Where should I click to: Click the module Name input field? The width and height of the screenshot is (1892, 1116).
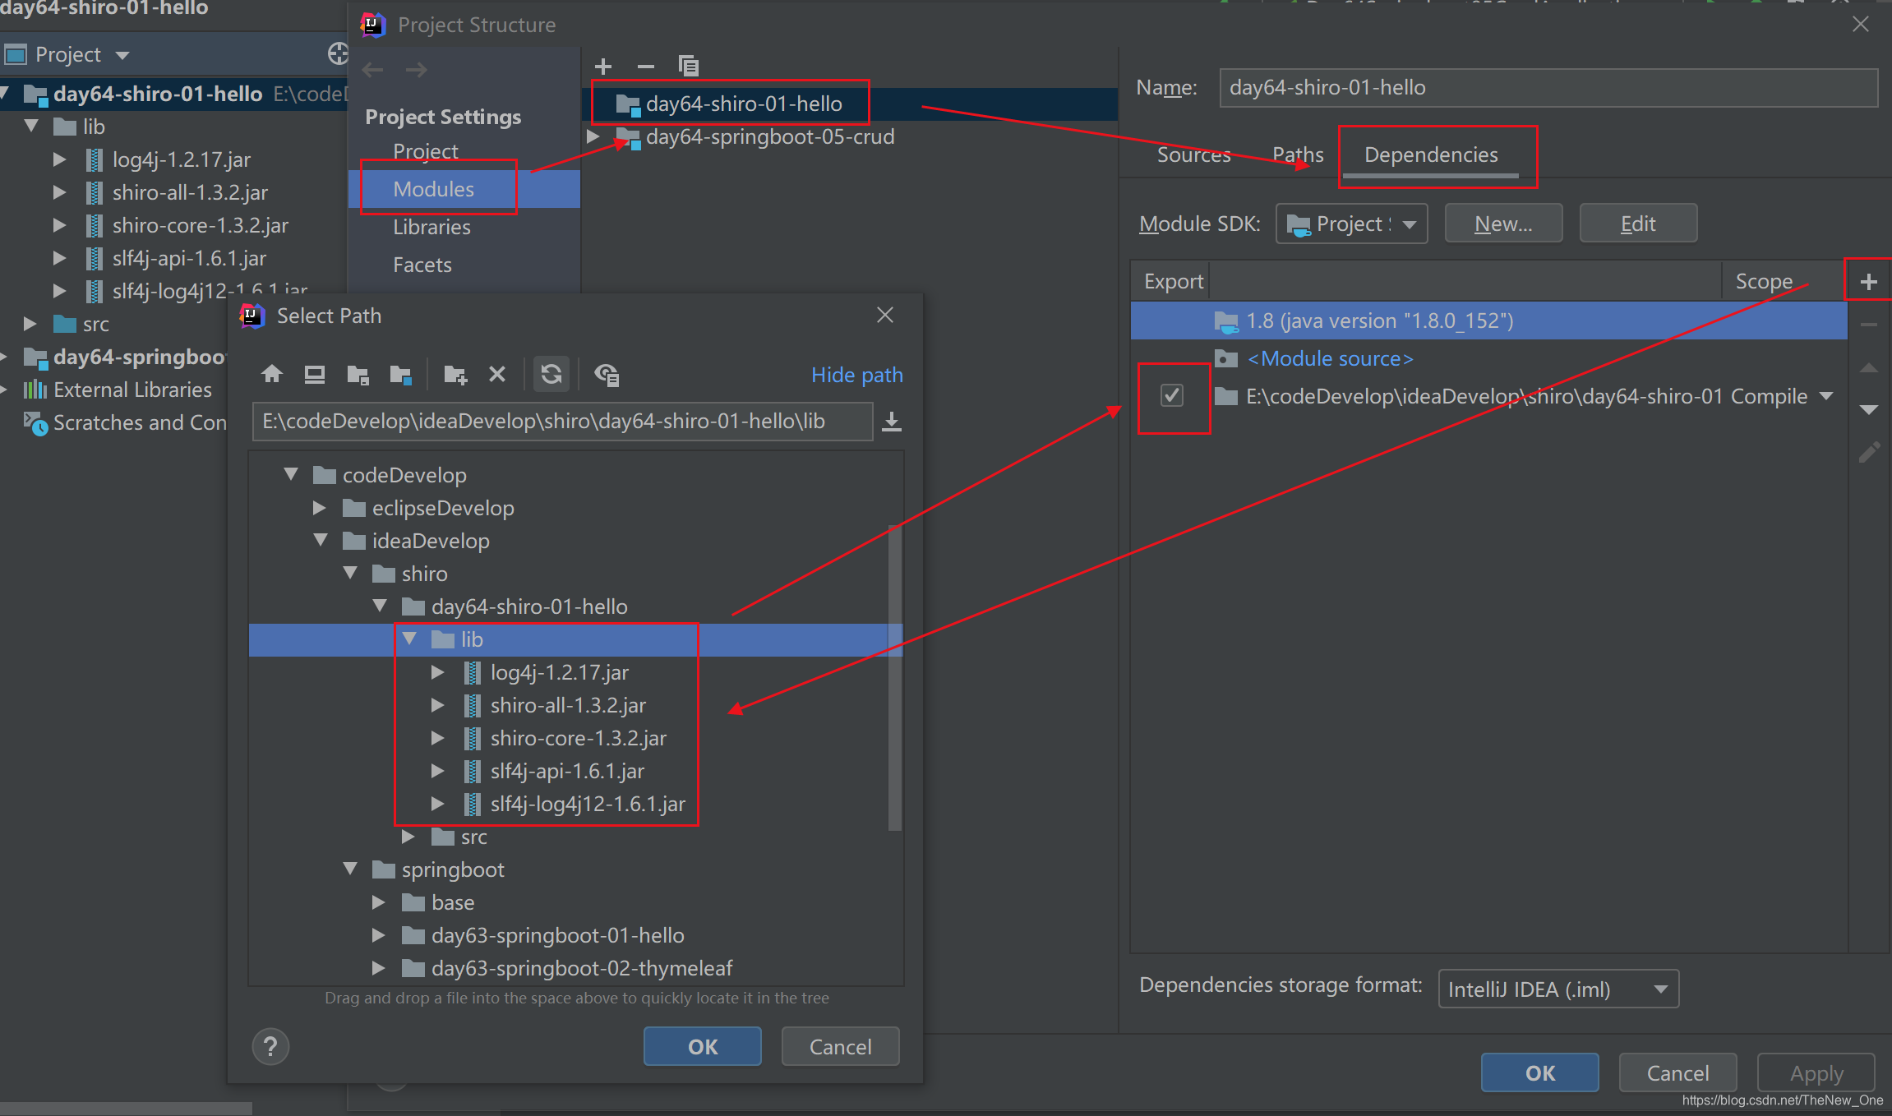[1548, 87]
